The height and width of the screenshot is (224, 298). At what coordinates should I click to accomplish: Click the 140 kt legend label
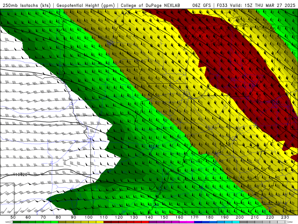coord(149,217)
